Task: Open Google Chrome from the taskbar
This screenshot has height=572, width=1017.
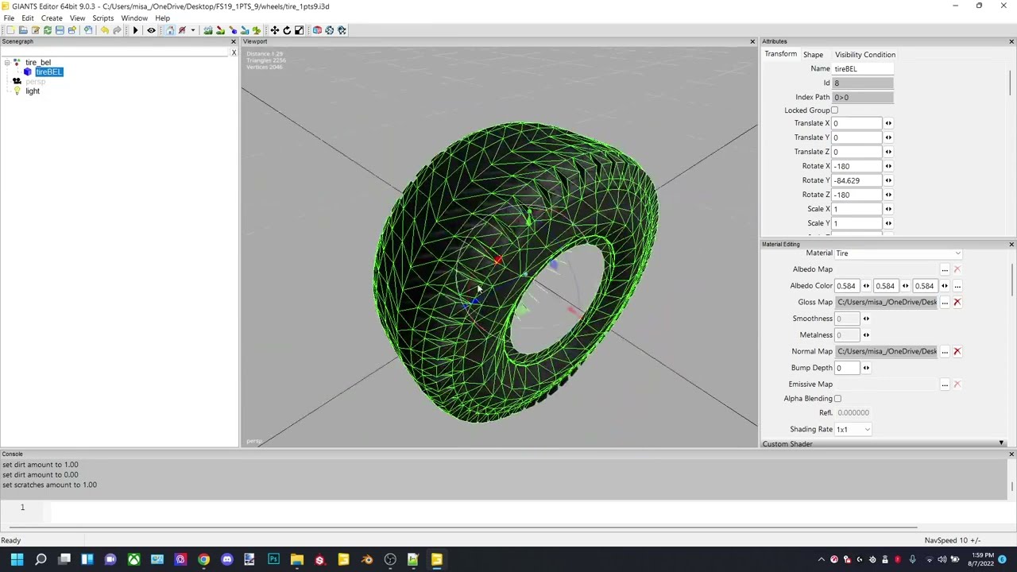Action: [x=203, y=559]
